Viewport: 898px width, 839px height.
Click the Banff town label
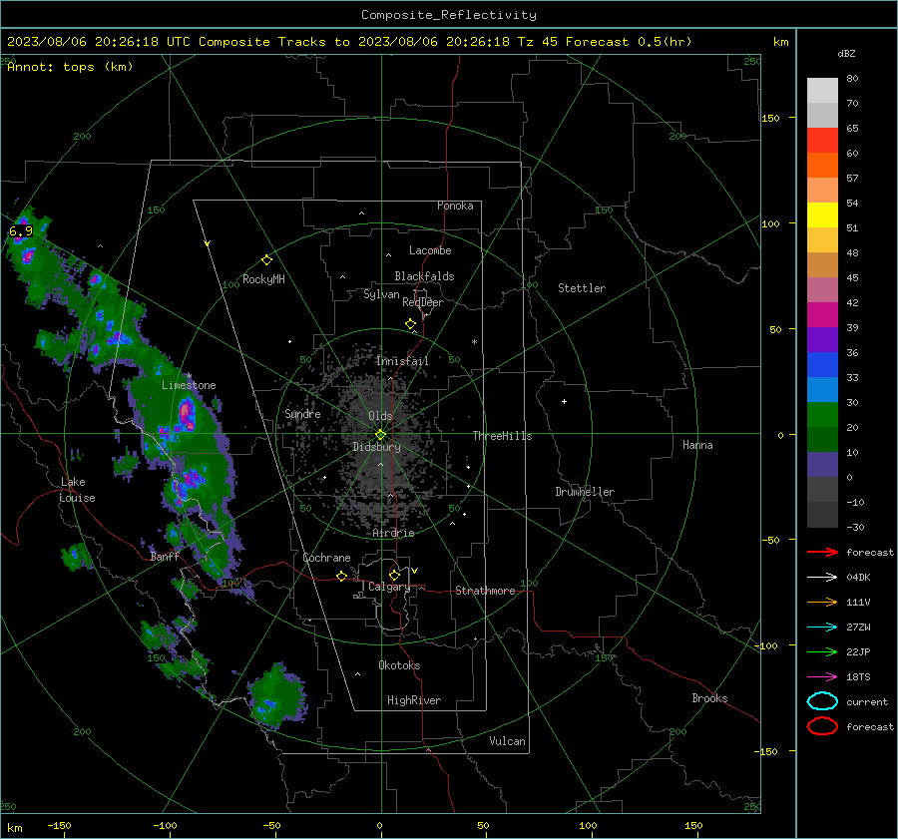(x=165, y=557)
